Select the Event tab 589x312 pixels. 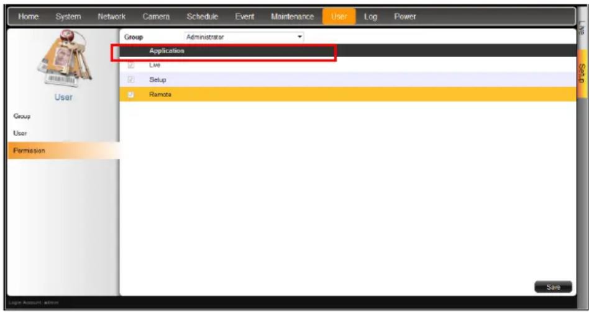(245, 17)
